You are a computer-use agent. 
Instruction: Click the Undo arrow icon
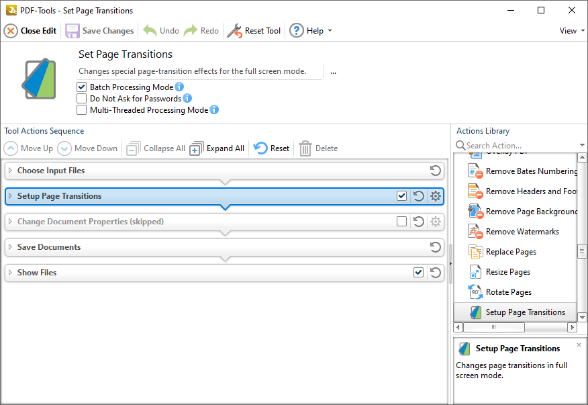(150, 31)
